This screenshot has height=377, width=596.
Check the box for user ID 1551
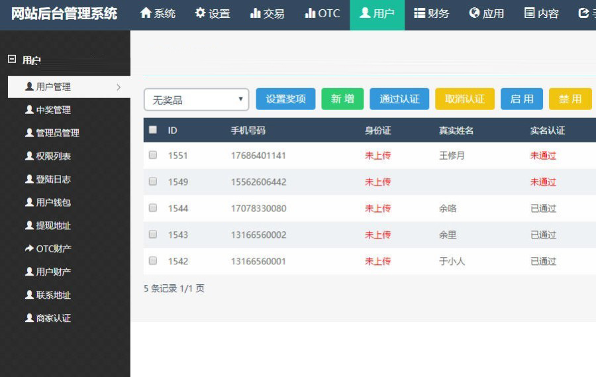pyautogui.click(x=153, y=155)
